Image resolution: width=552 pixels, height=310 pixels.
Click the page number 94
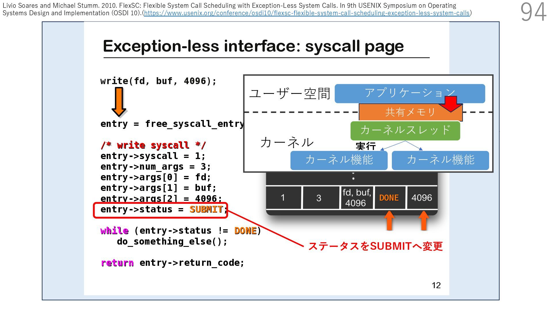[x=533, y=12]
